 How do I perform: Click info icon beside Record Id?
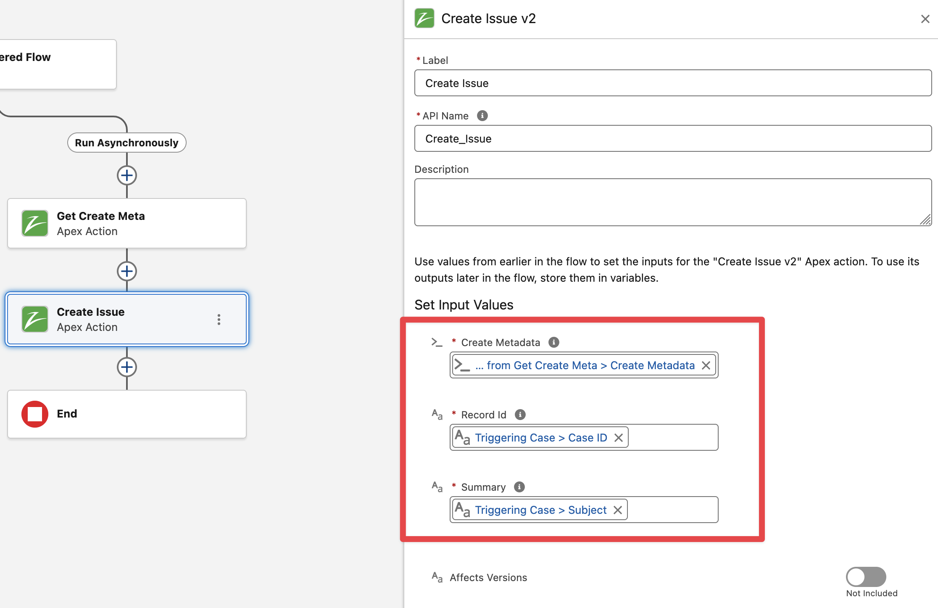520,415
